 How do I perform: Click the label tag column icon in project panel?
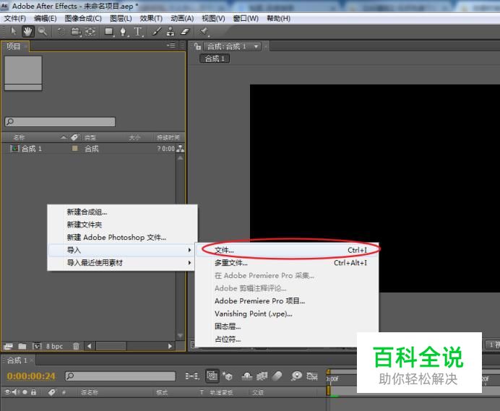74,137
